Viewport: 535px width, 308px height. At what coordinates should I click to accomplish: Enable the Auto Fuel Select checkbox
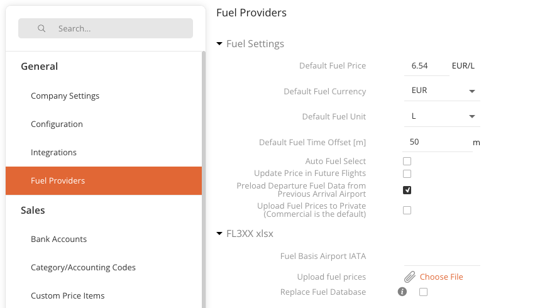click(x=407, y=161)
